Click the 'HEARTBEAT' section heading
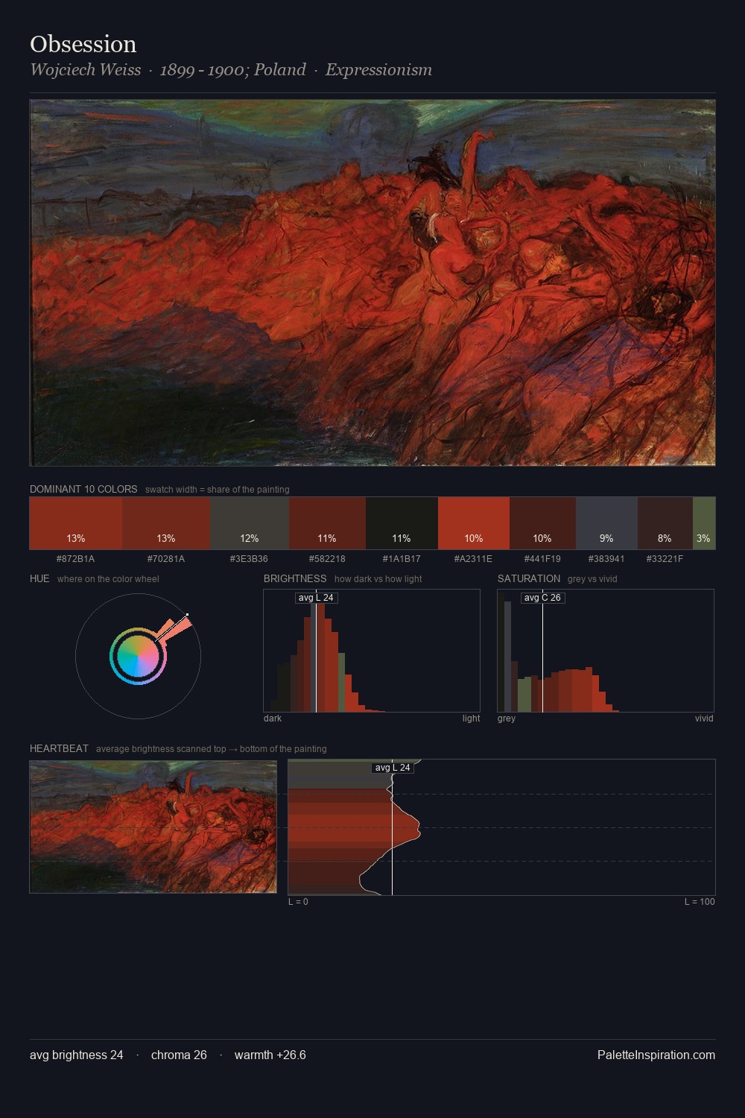Viewport: 745px width, 1118px height. pos(59,748)
